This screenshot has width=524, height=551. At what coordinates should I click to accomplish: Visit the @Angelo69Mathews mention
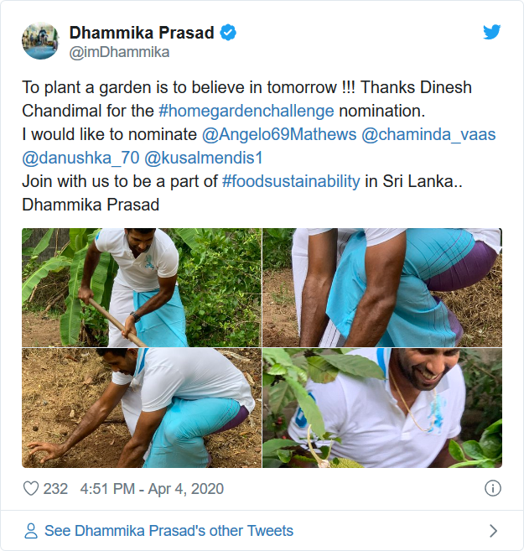pyautogui.click(x=278, y=134)
